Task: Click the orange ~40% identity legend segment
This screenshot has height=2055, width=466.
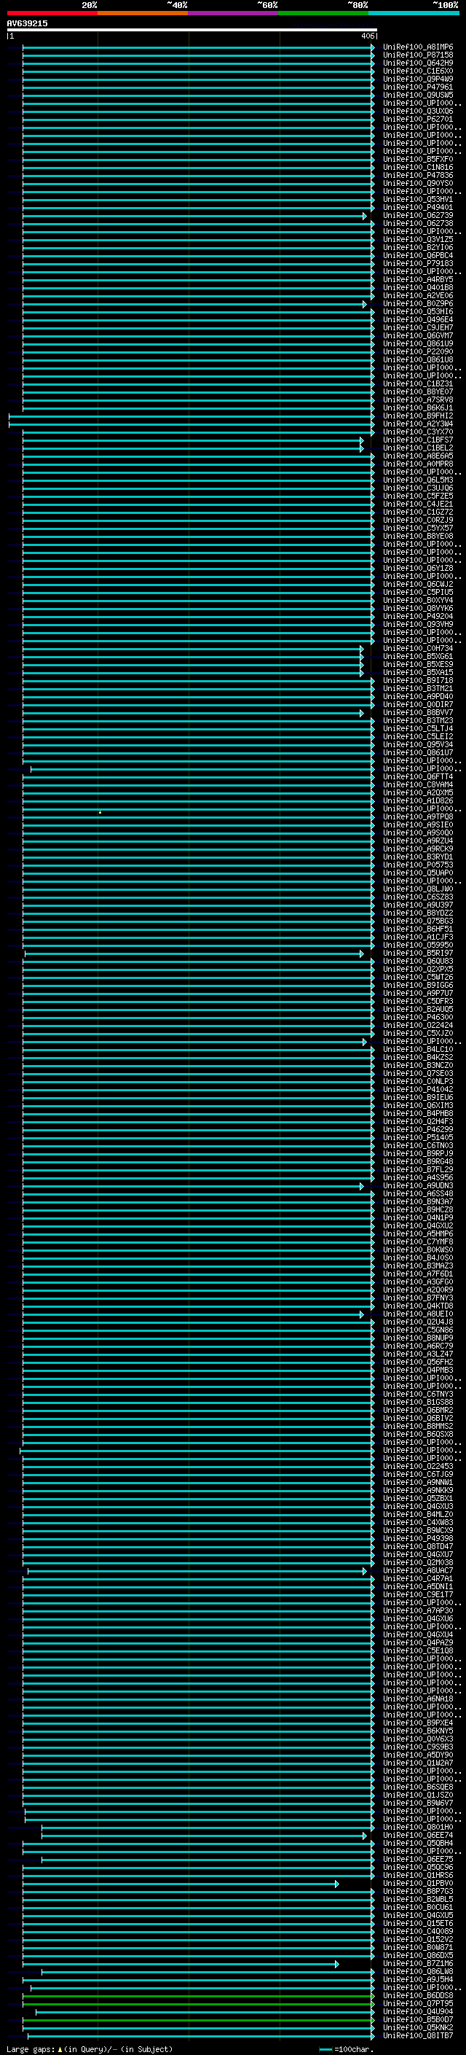Action: pos(143,13)
